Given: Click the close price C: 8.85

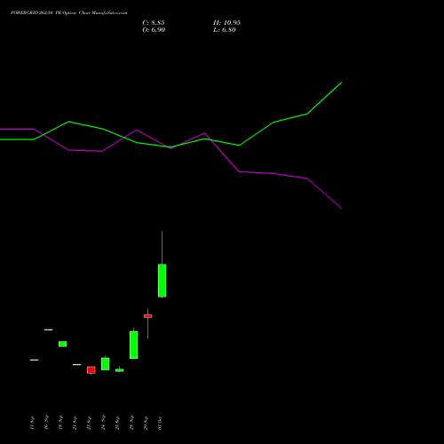Looking at the screenshot, I should (154, 23).
